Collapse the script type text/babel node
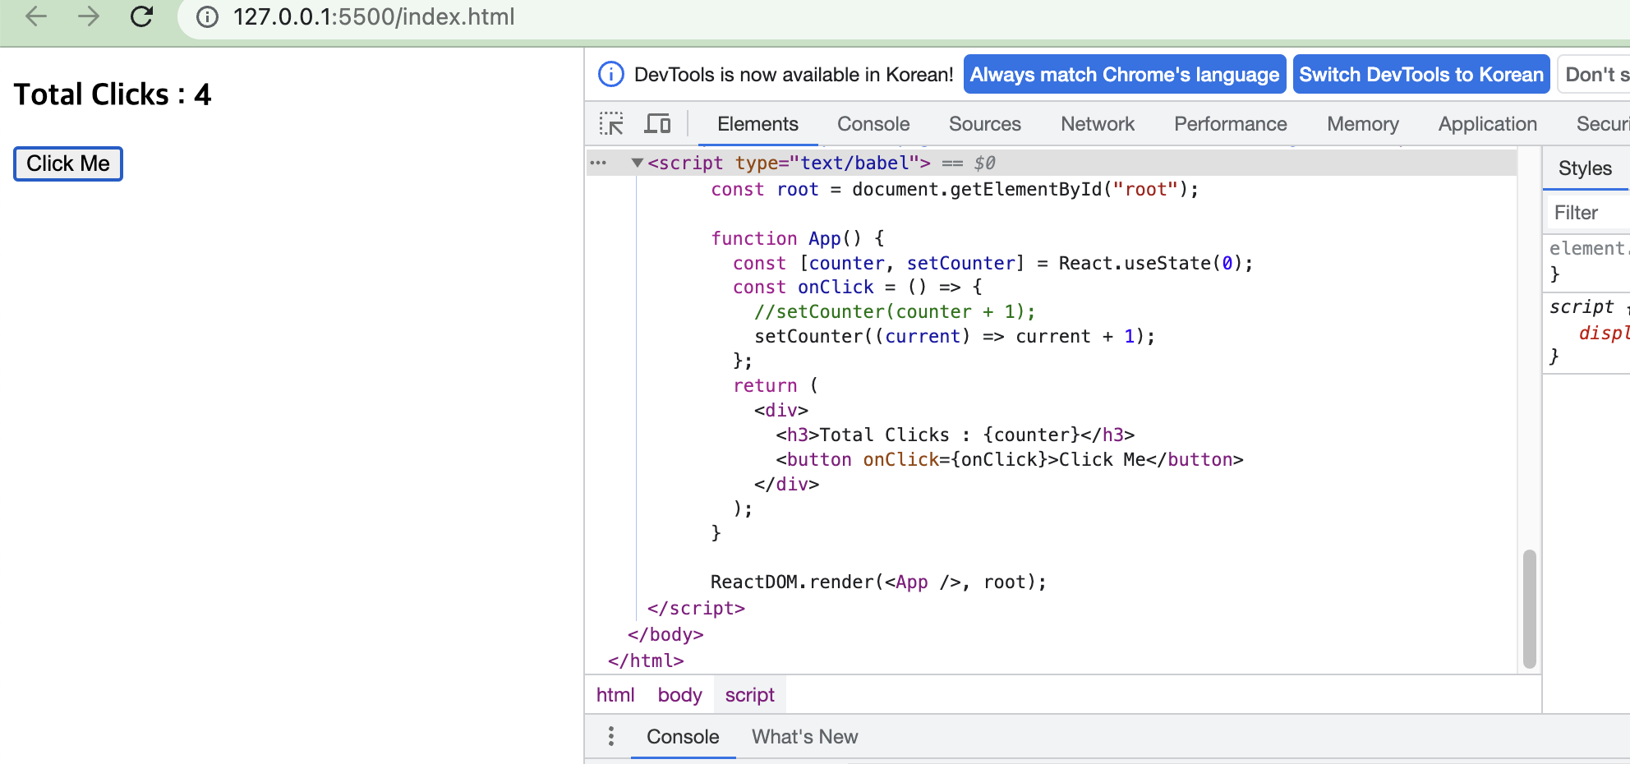The image size is (1630, 764). (637, 163)
